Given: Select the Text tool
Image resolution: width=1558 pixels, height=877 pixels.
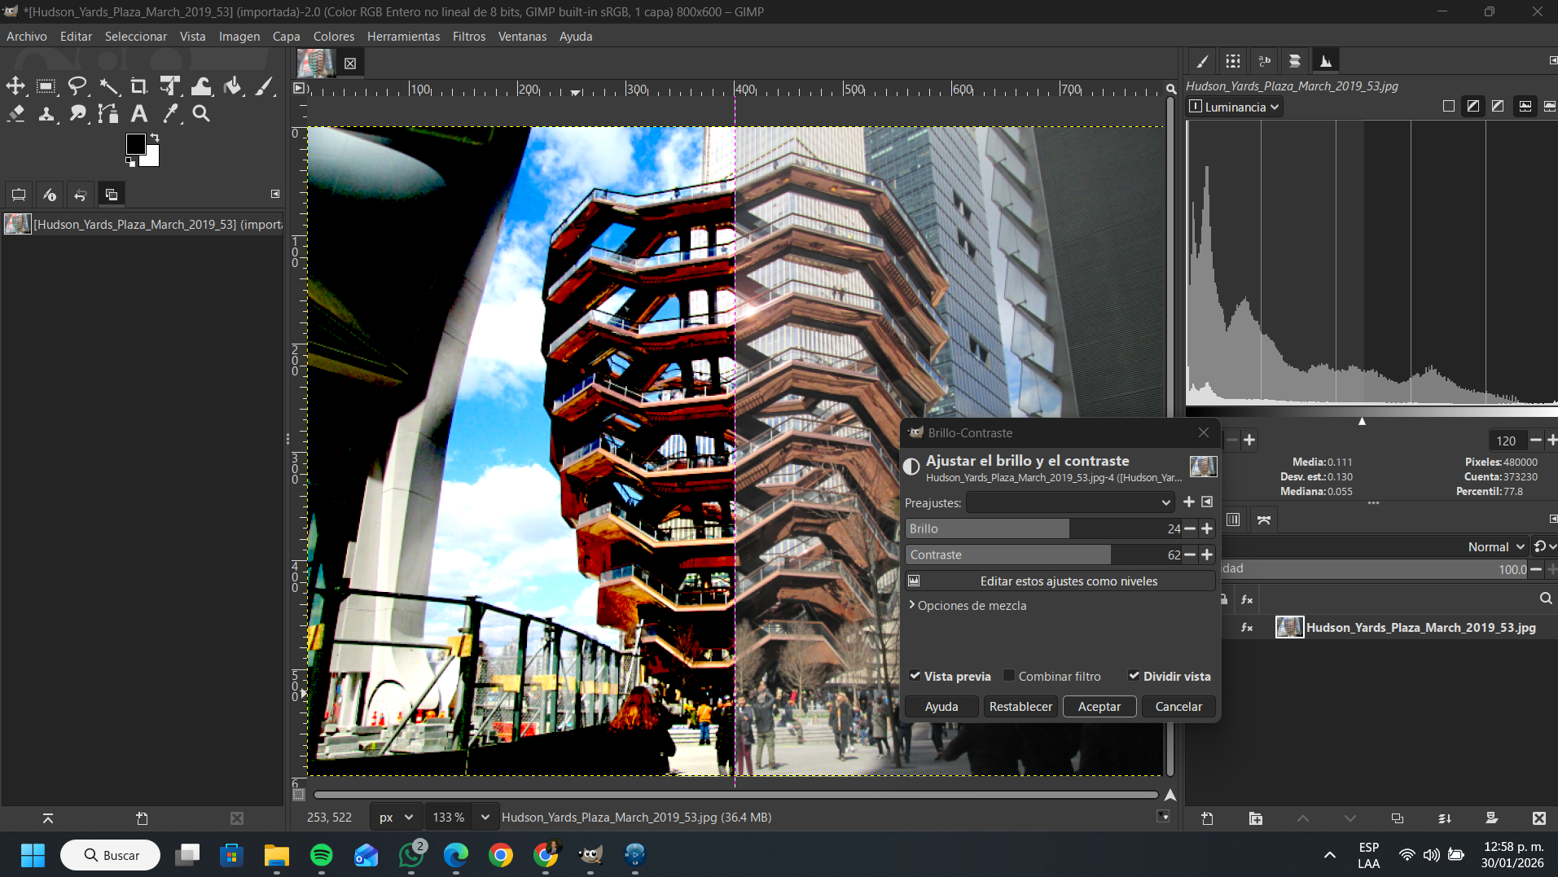Looking at the screenshot, I should [x=139, y=114].
